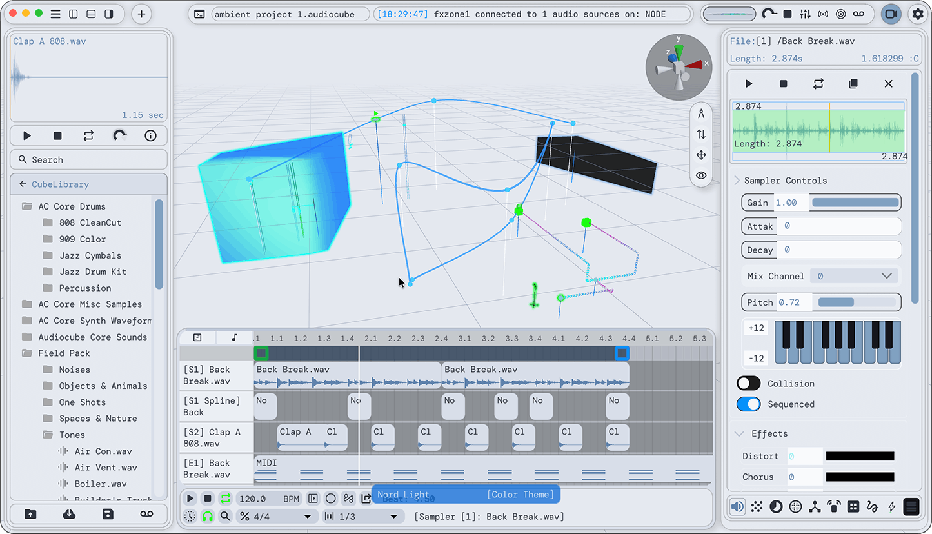The height and width of the screenshot is (534, 932).
Task: Select the [S2] Clap A 808.wav track header
Action: tap(216, 437)
